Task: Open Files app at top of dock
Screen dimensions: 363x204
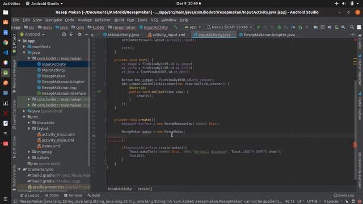Action: point(6,12)
